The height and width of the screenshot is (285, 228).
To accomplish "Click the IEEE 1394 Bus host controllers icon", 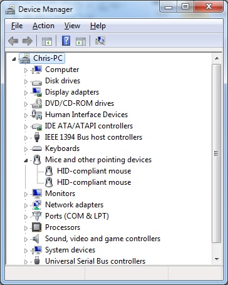I will [37, 137].
